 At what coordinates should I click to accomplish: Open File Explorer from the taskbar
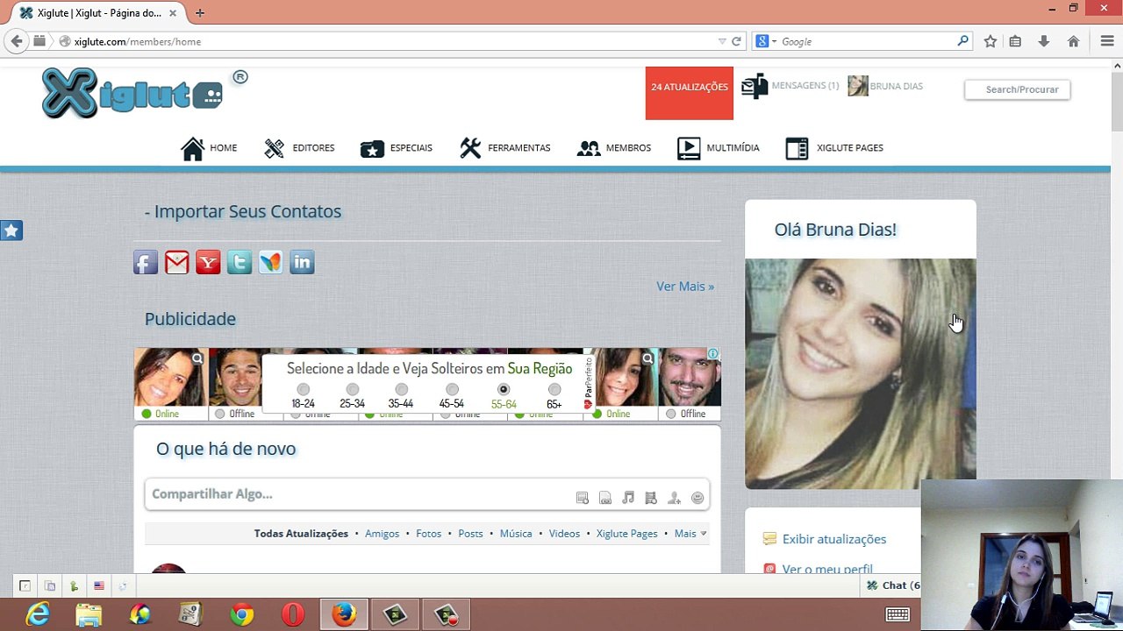(89, 615)
